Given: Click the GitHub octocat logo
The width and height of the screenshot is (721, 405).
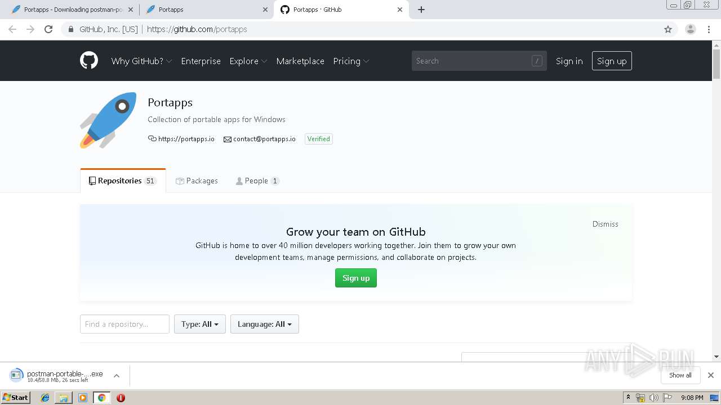Looking at the screenshot, I should click(89, 61).
